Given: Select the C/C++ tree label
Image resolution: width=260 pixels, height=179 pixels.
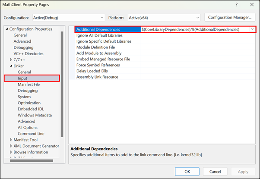Looking at the screenshot, I should coord(19,60).
